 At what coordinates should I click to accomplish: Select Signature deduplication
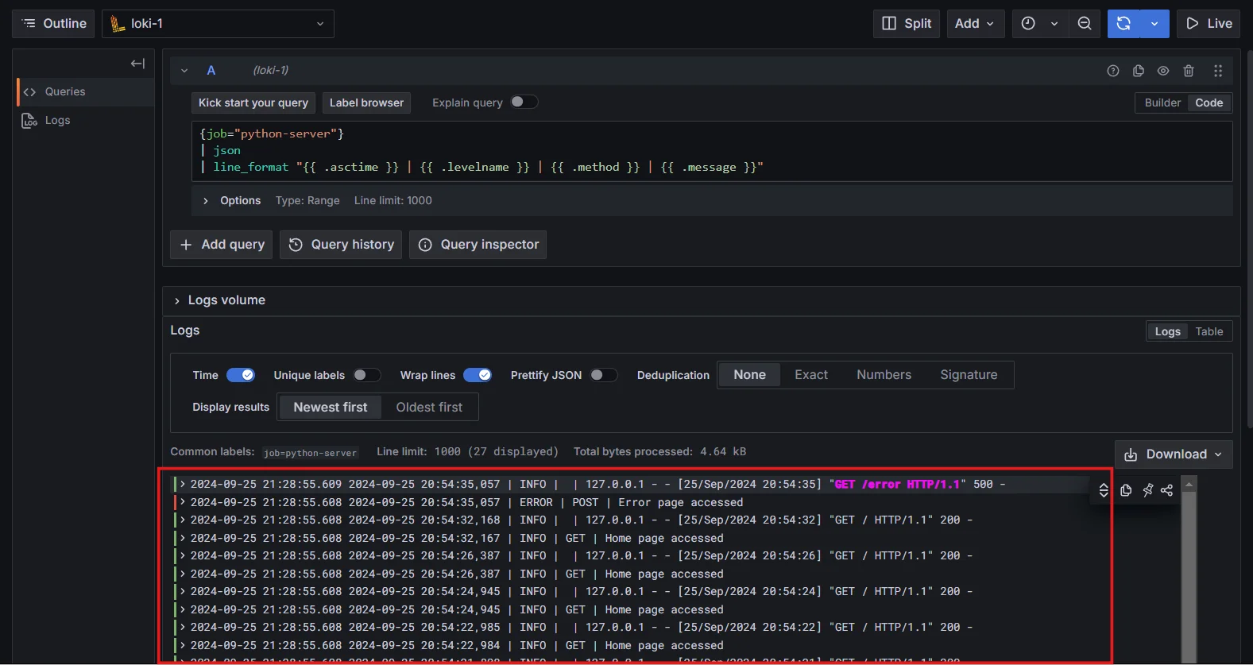pyautogui.click(x=969, y=375)
